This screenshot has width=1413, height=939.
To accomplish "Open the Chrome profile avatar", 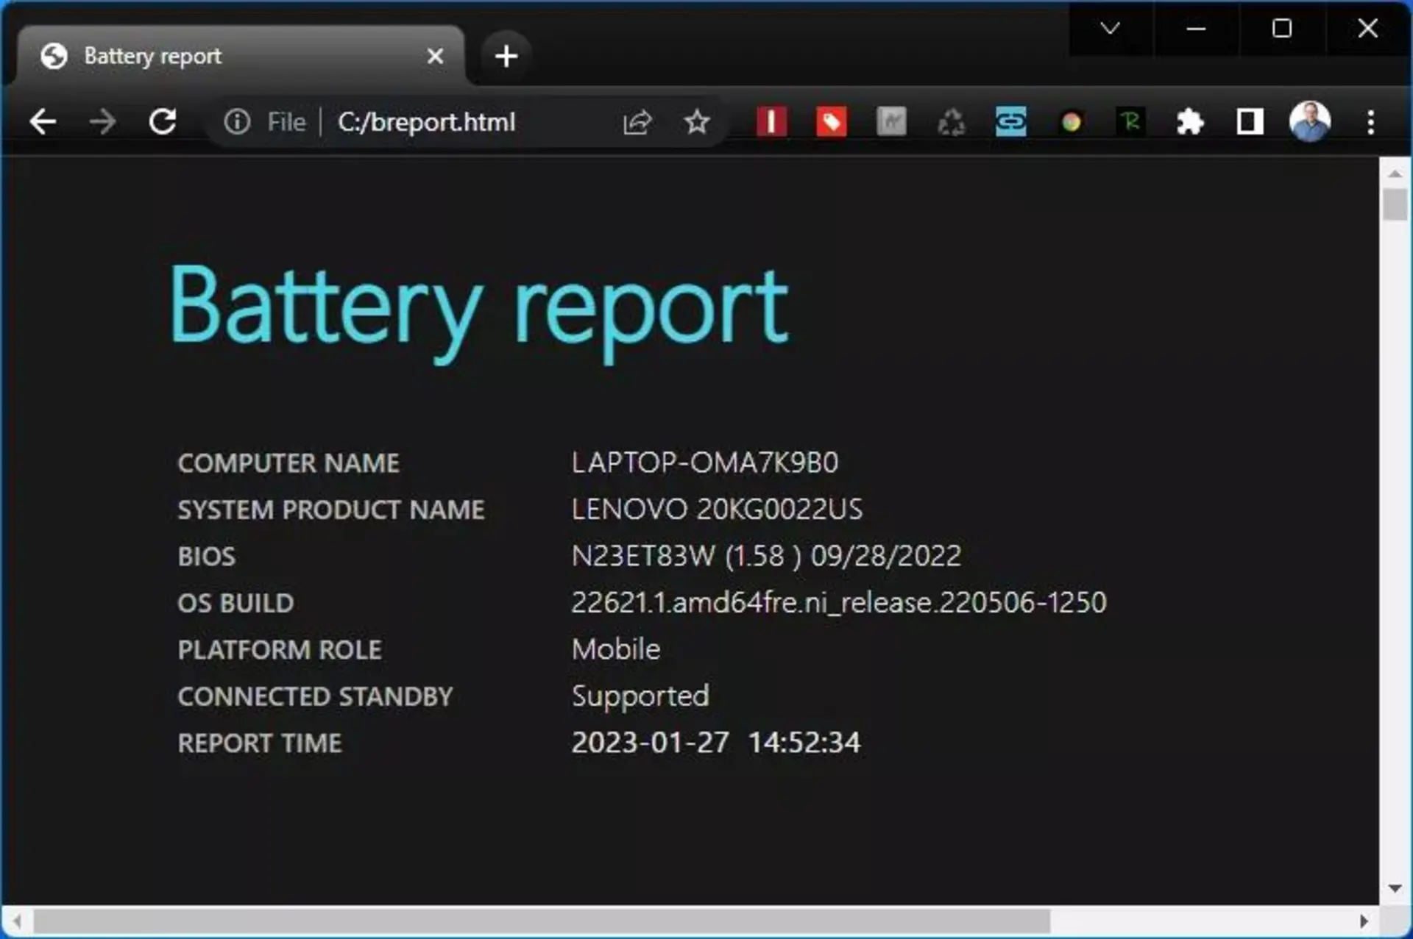I will [1310, 121].
